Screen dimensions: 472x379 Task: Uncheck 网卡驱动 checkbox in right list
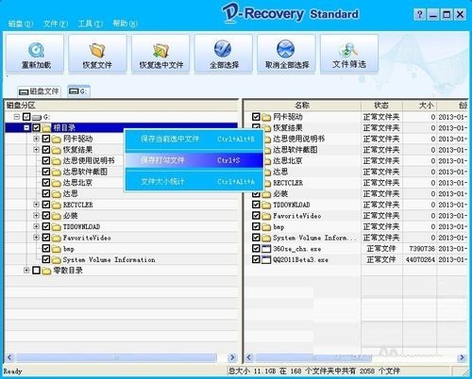(256, 117)
